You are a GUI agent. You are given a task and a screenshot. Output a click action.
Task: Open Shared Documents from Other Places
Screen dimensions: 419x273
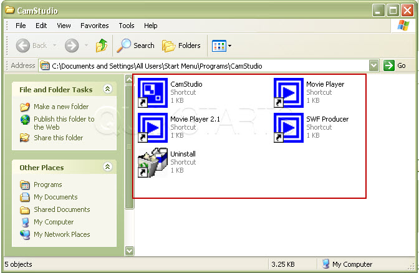(62, 209)
